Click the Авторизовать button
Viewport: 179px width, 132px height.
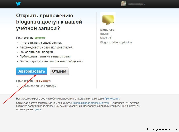click(31, 71)
